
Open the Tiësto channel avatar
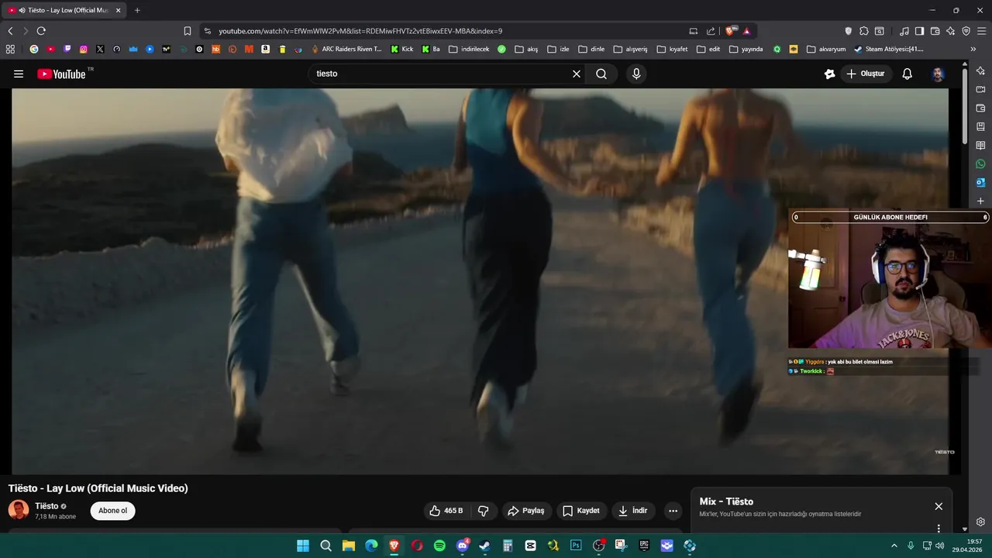(x=19, y=510)
